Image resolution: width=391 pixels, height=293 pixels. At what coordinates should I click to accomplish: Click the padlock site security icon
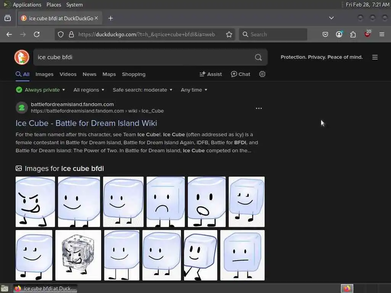[x=71, y=34]
